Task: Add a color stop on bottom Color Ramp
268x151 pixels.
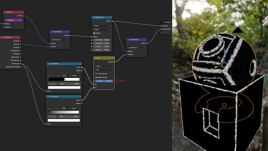Action: (49, 108)
